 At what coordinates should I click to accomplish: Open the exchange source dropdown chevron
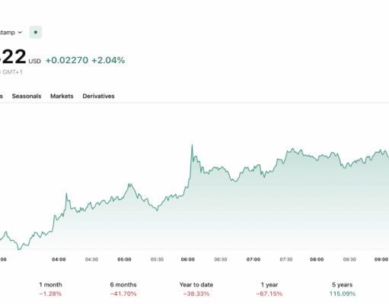(20, 33)
